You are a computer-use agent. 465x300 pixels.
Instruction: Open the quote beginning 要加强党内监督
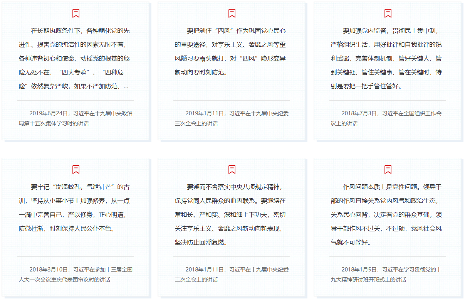[x=387, y=58]
